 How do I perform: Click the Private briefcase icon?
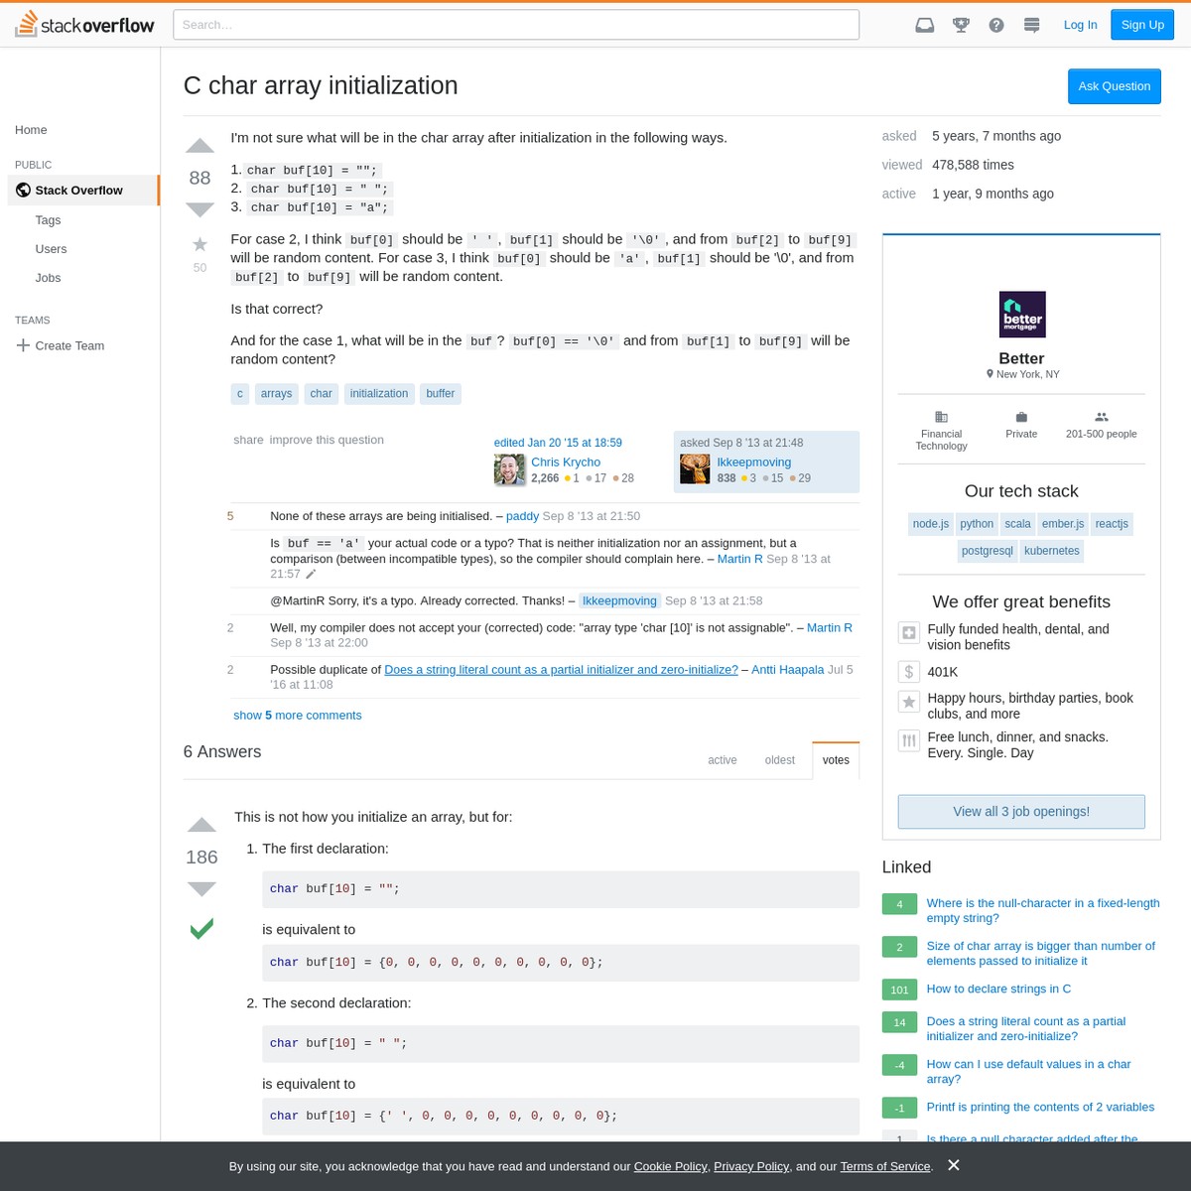(x=1021, y=417)
